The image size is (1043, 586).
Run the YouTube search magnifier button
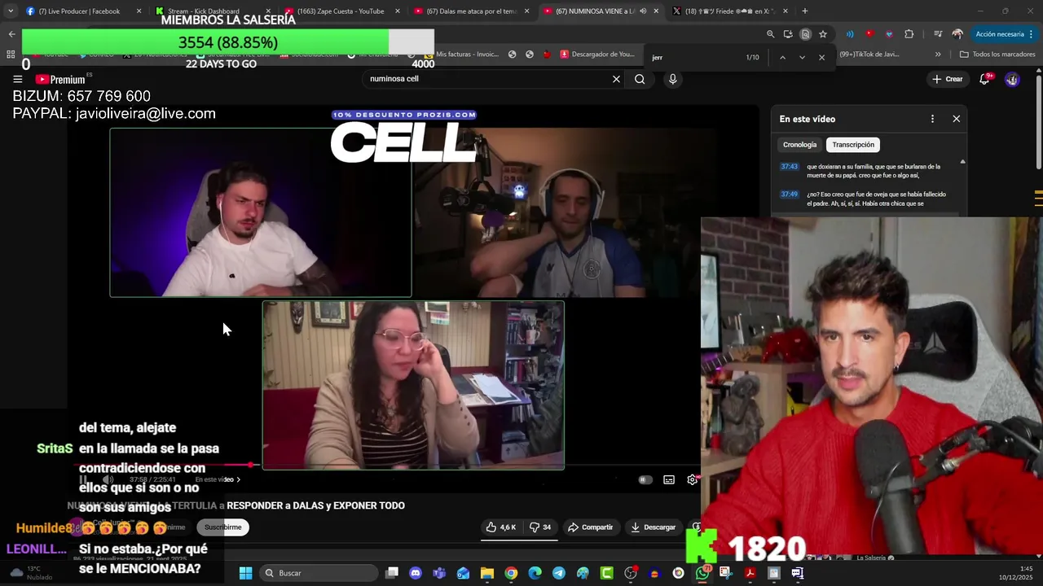click(640, 79)
